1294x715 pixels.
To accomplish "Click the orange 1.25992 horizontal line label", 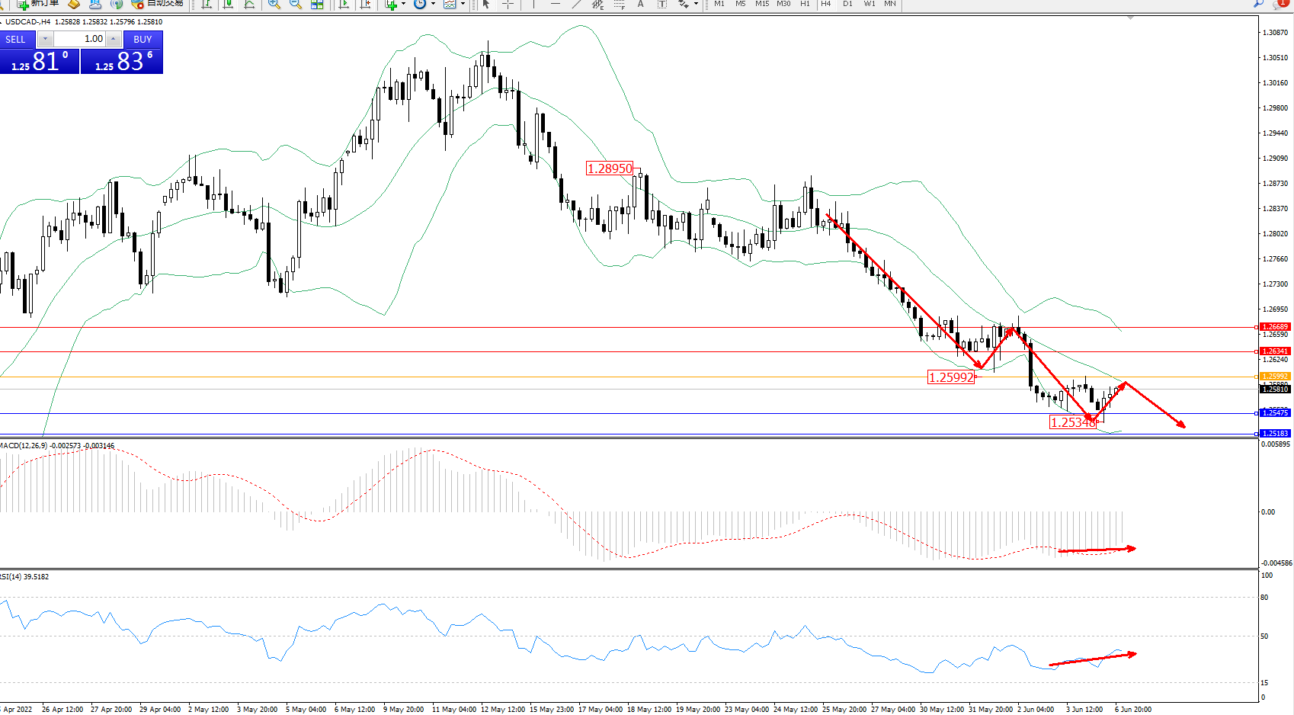I will 1274,377.
